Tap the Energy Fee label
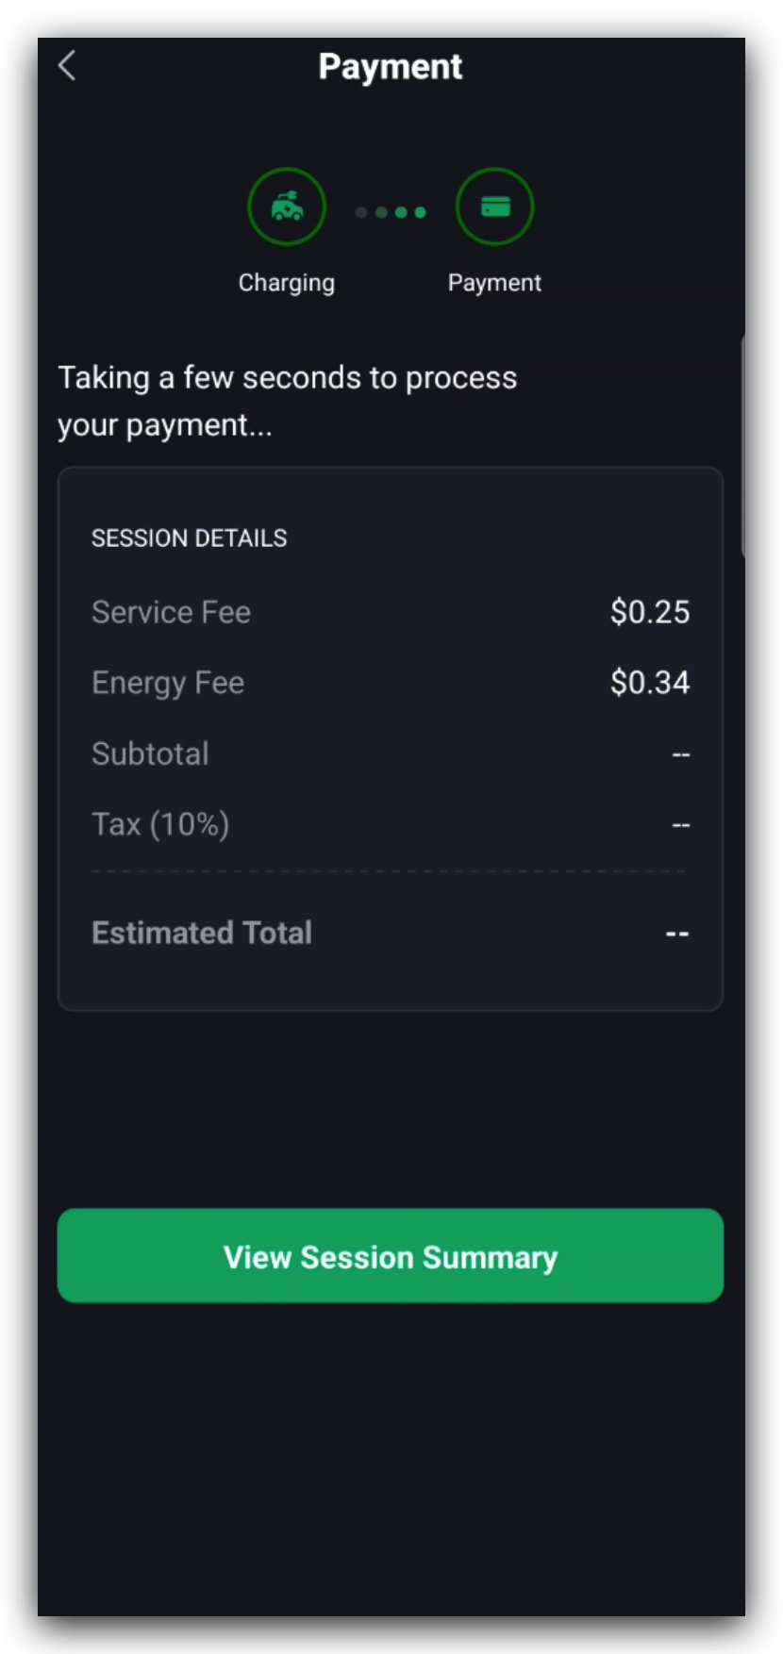The height and width of the screenshot is (1654, 783). click(168, 683)
